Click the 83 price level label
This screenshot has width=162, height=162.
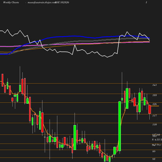coord(154,159)
